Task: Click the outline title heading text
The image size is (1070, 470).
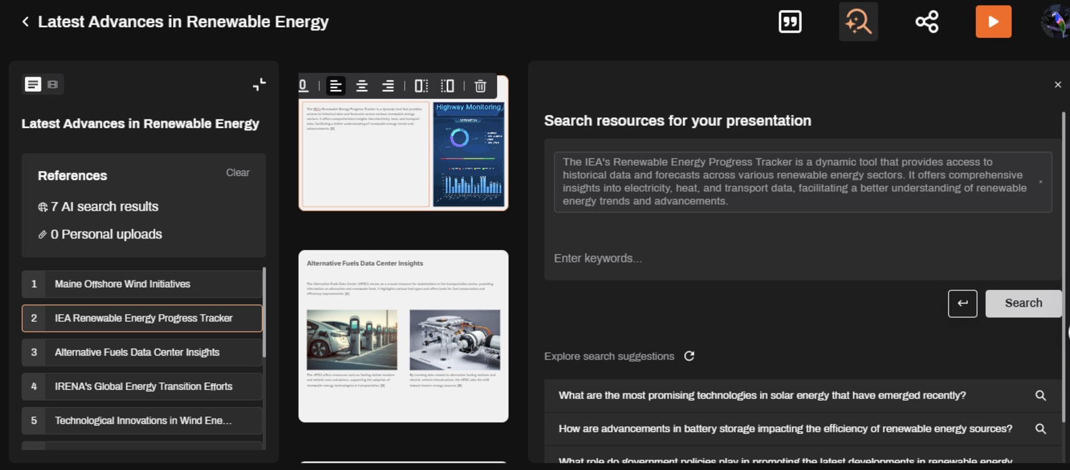Action: [x=140, y=124]
